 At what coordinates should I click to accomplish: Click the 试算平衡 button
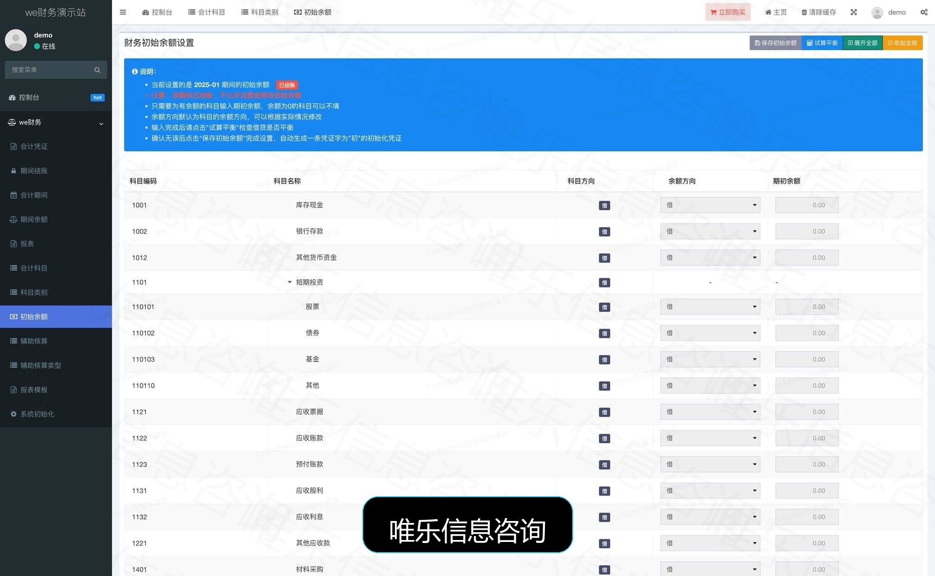tap(822, 43)
